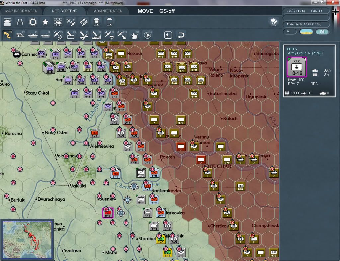This screenshot has height=261, width=340.
Task: Click the Army Group A (21/45) link
Action: click(305, 53)
